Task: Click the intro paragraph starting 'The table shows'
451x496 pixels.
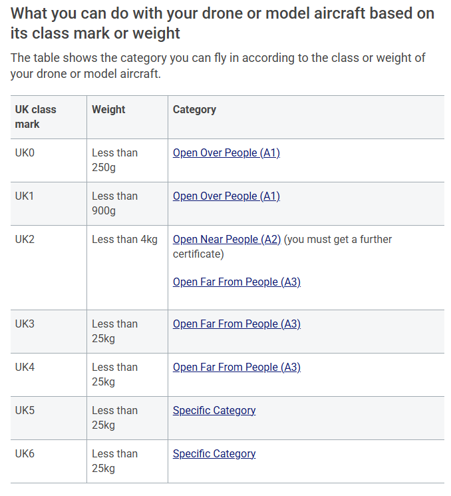Action: click(218, 66)
